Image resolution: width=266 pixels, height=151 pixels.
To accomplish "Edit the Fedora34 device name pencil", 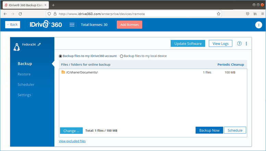I will pos(39,44).
